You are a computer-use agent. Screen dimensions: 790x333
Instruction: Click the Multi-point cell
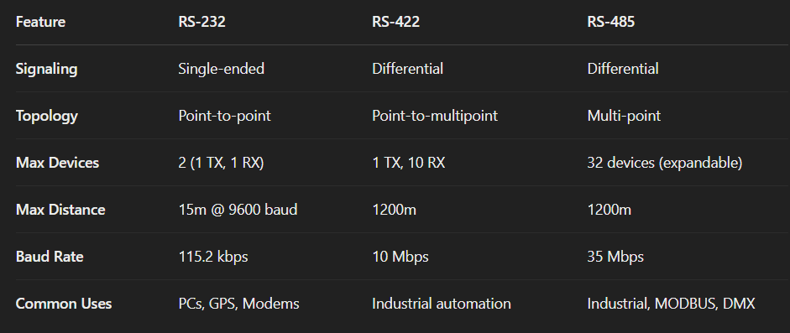624,116
